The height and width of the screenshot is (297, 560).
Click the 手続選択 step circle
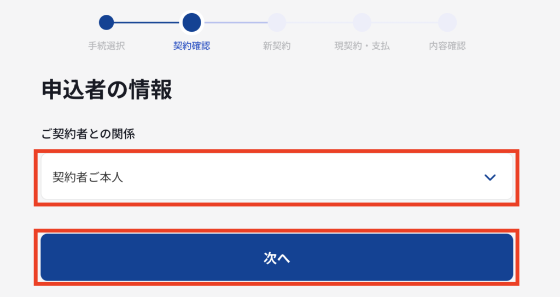(107, 22)
